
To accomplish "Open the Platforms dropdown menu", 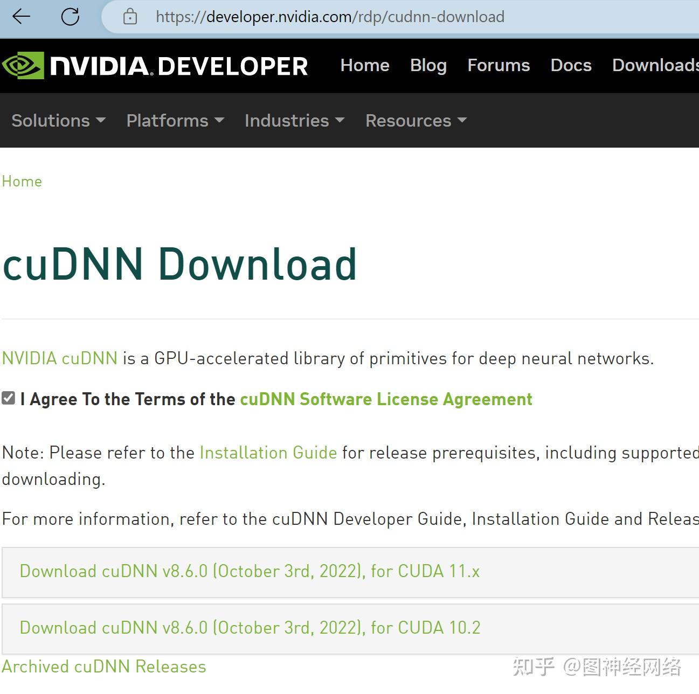I will point(174,121).
